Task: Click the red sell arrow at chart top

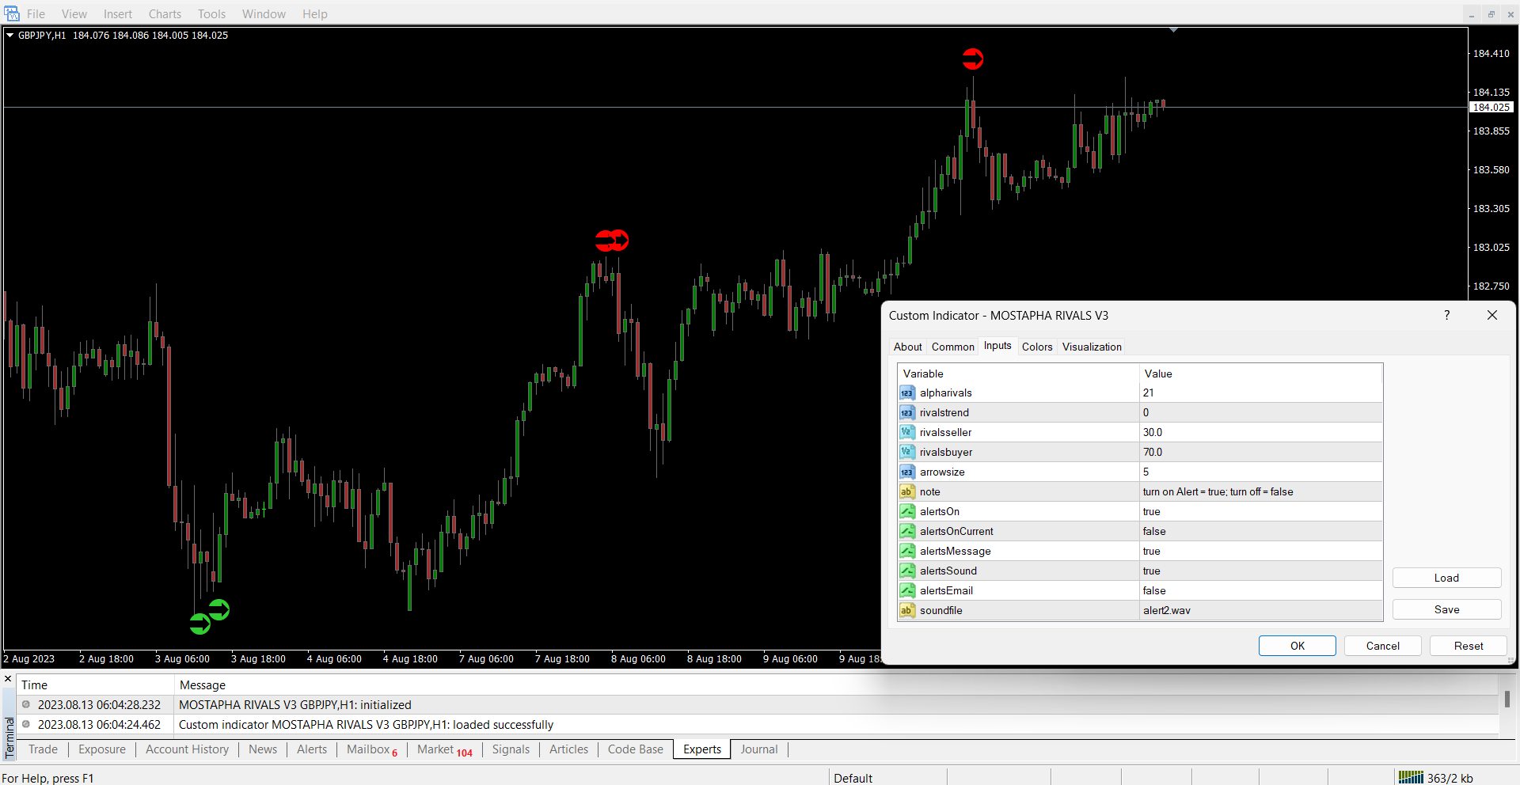Action: 972,59
